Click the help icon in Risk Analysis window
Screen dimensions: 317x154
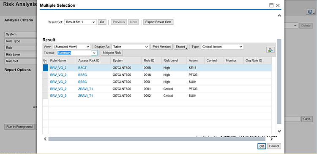tap(310, 12)
